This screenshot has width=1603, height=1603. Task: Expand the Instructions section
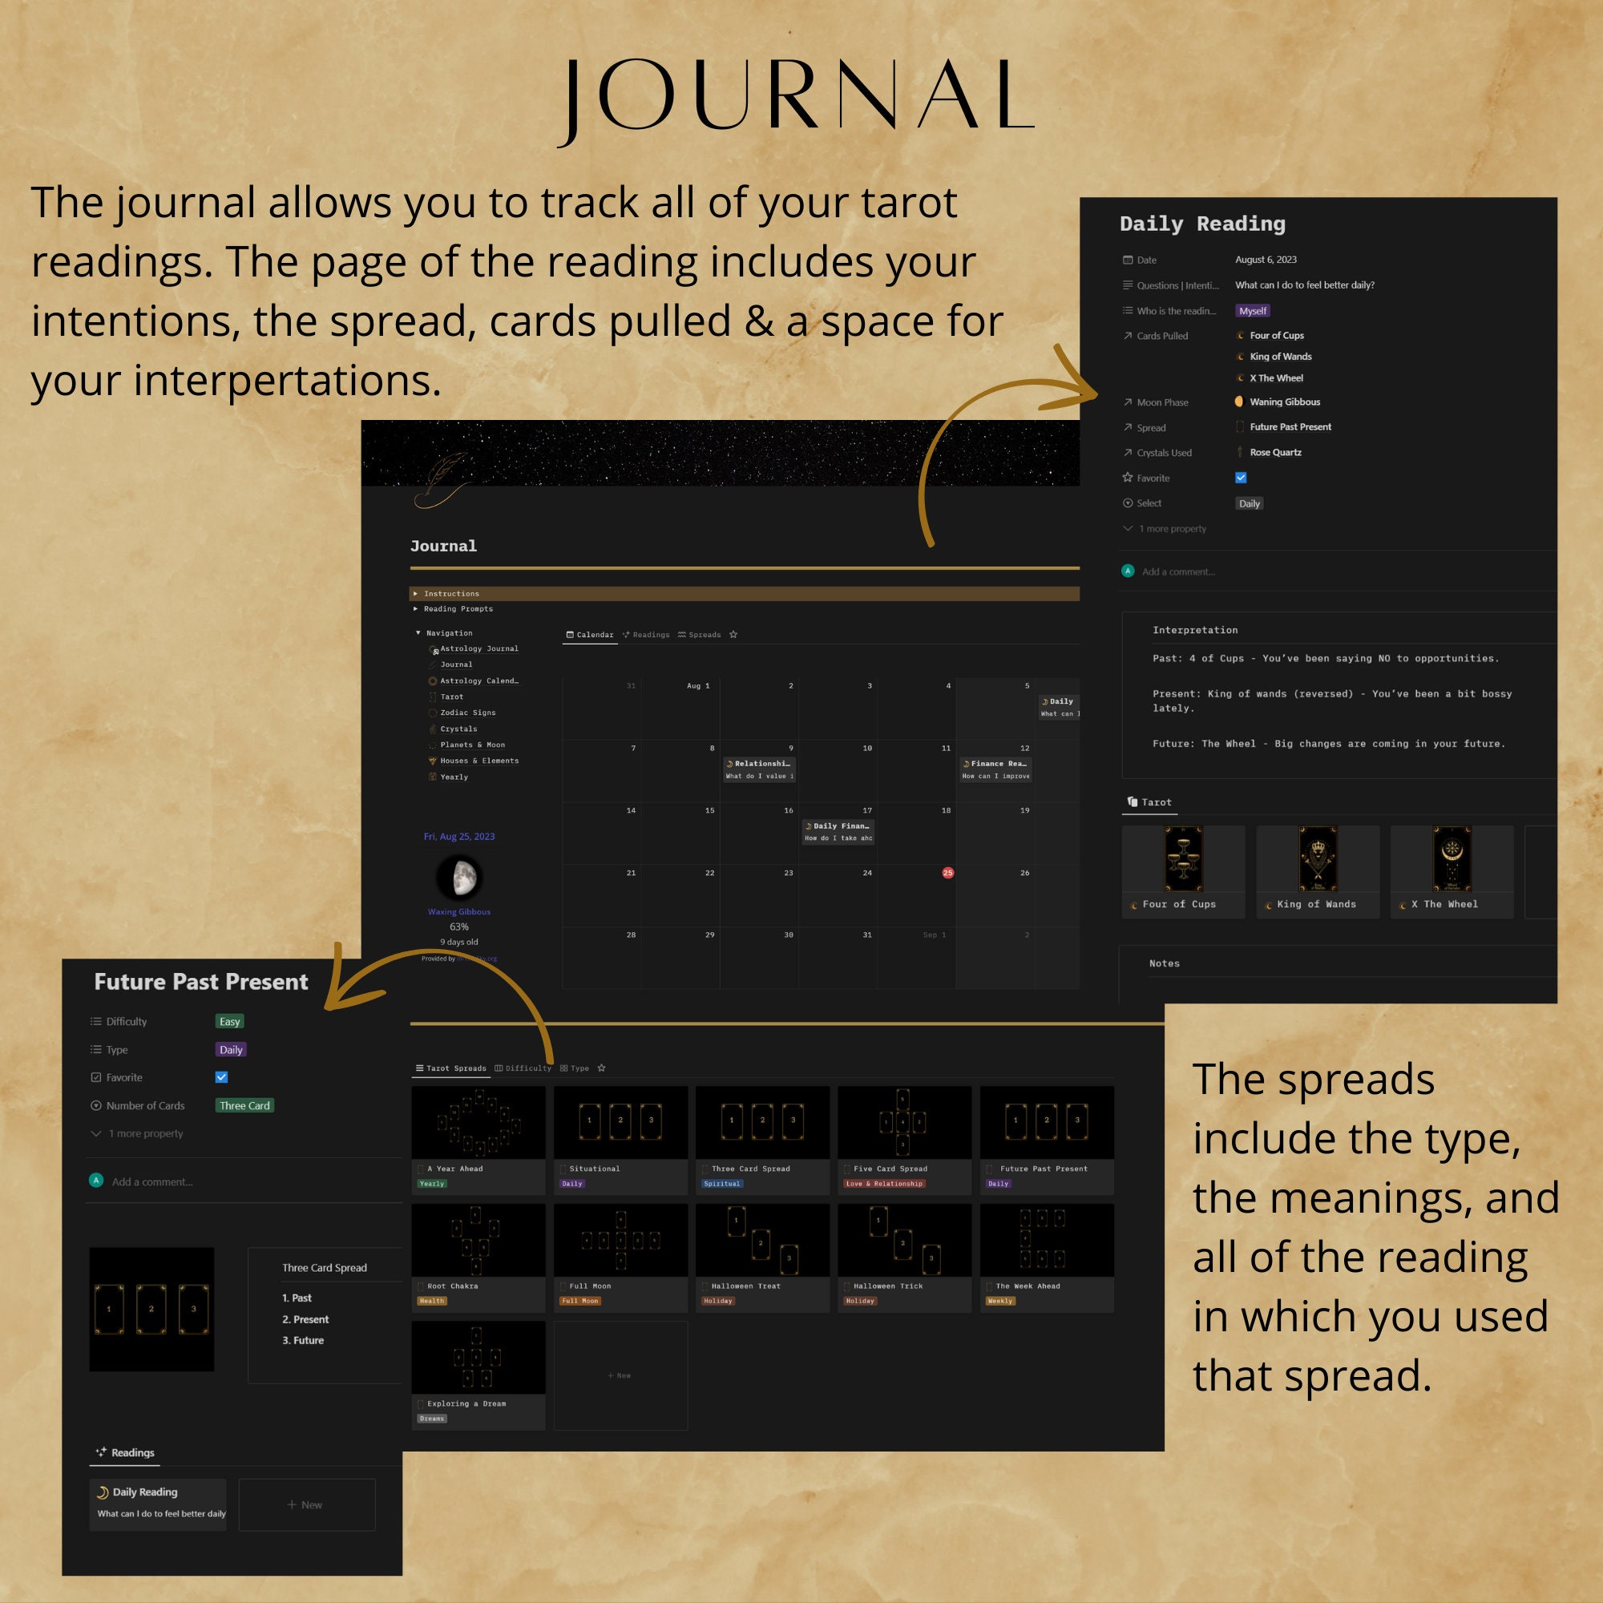click(x=417, y=593)
